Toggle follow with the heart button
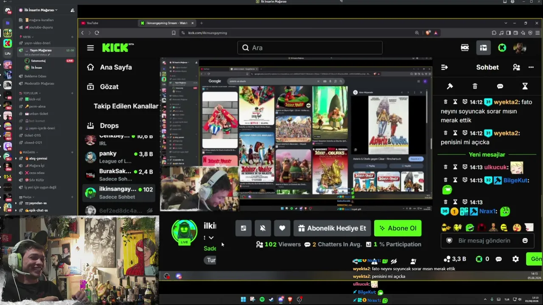543x305 pixels. (282, 228)
